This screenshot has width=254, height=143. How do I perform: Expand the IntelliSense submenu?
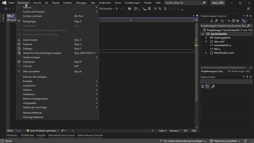[x=58, y=95]
